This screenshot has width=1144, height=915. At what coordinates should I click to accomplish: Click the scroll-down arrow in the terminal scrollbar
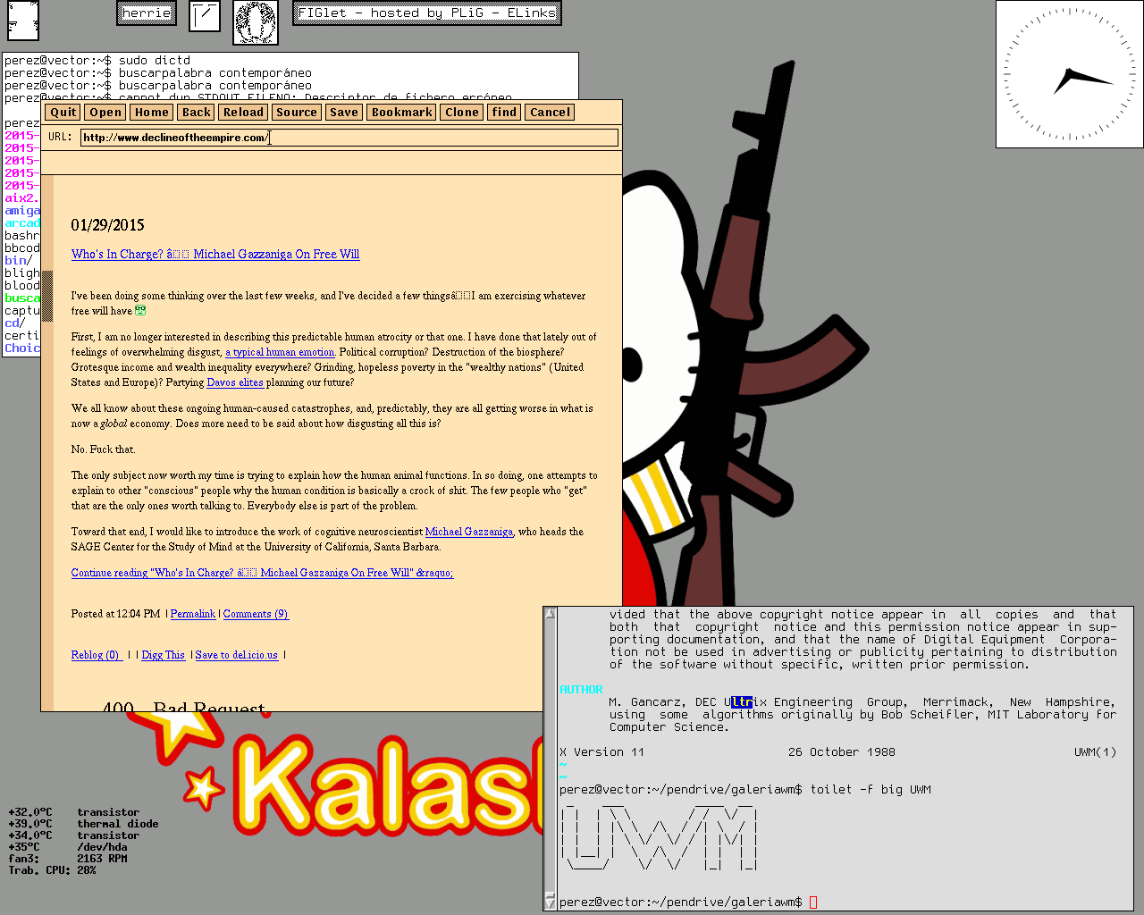551,902
